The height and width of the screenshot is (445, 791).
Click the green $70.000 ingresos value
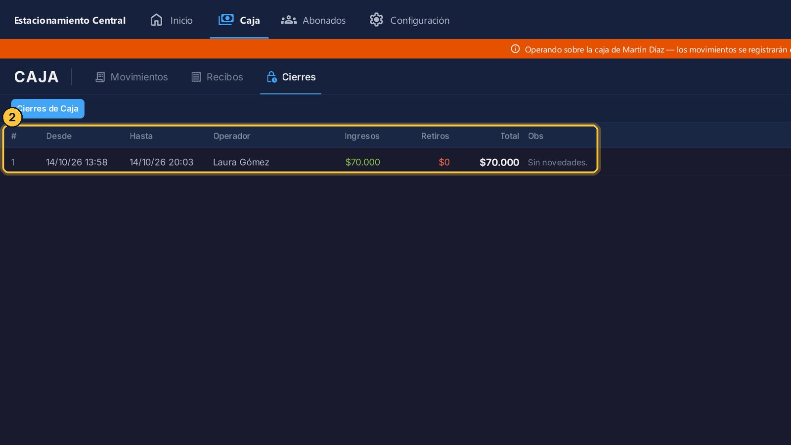362,162
